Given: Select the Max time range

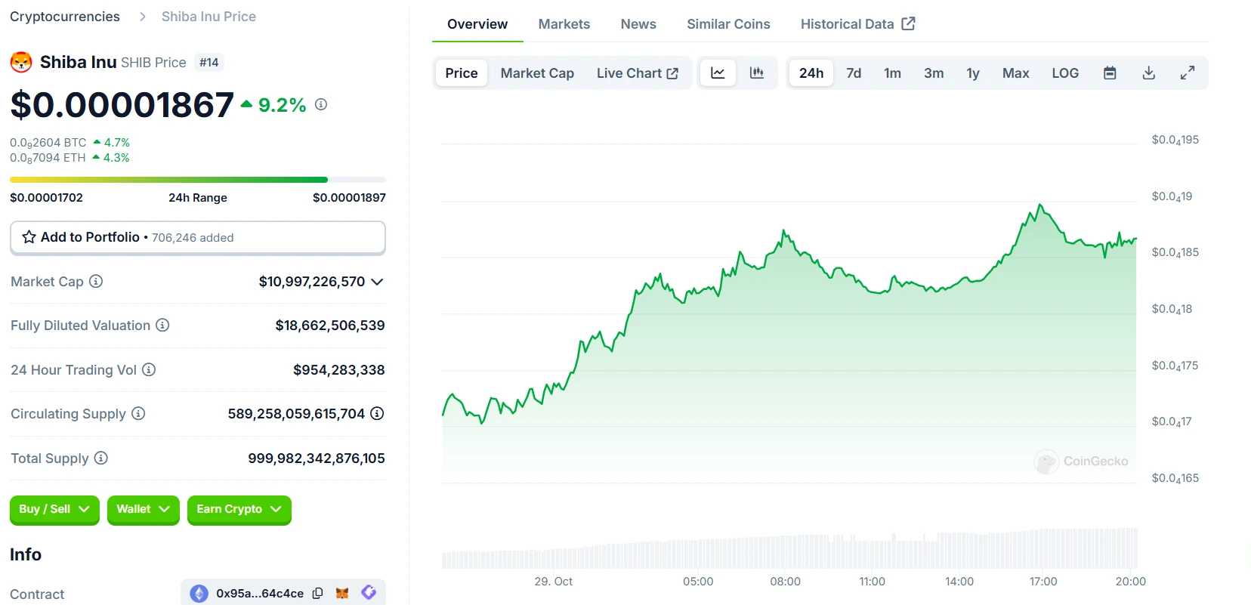Looking at the screenshot, I should [x=1015, y=73].
